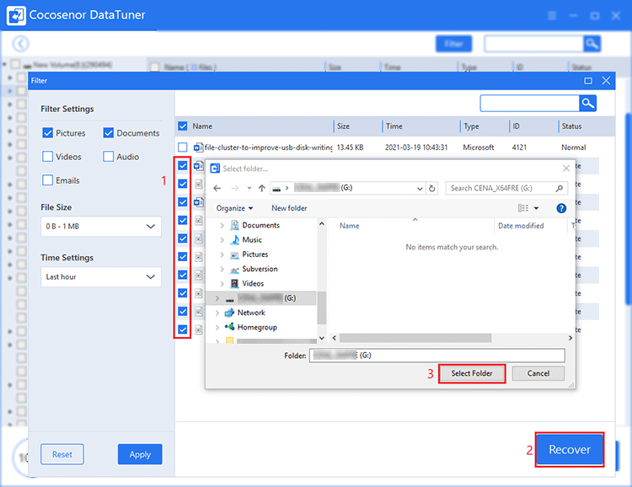Toggle the select-all checkbox beside Name header
Image resolution: width=632 pixels, height=487 pixels.
click(x=183, y=126)
